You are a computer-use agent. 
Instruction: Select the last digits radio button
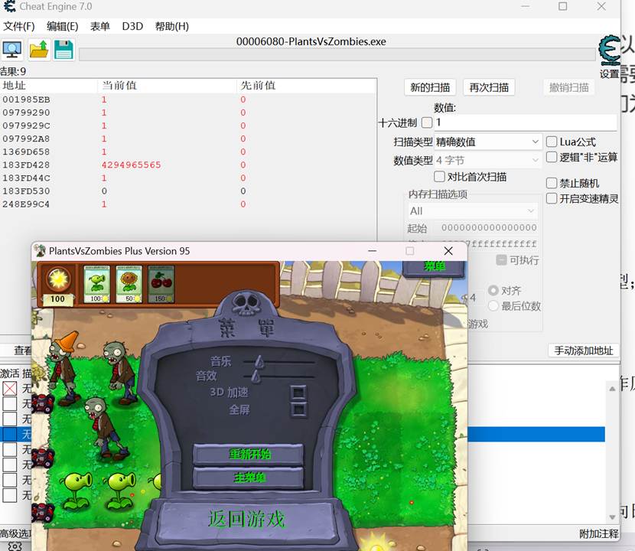point(493,306)
